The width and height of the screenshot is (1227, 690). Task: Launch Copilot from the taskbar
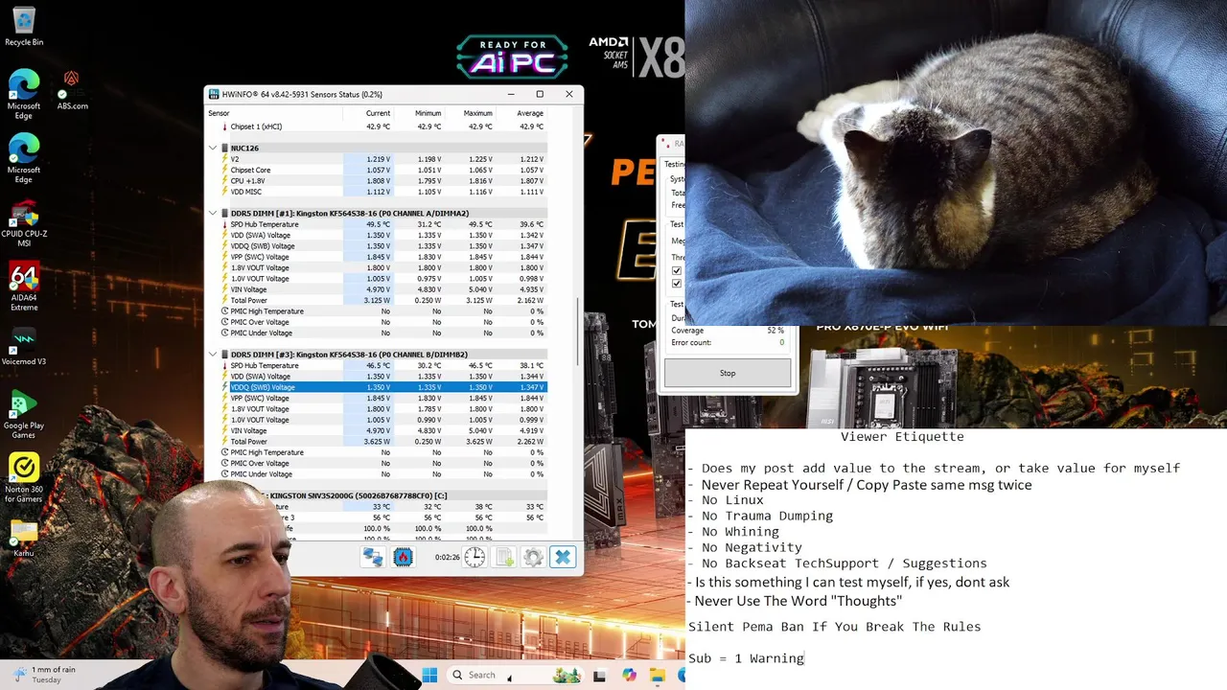(629, 675)
